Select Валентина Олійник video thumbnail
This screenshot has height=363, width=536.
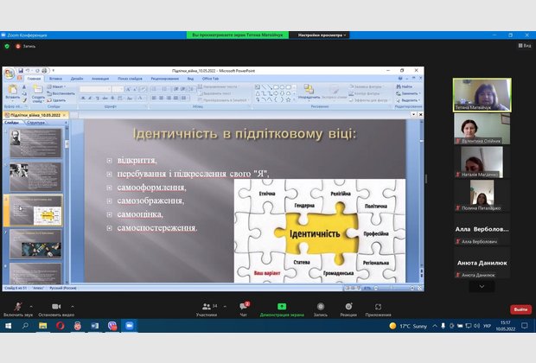click(482, 128)
